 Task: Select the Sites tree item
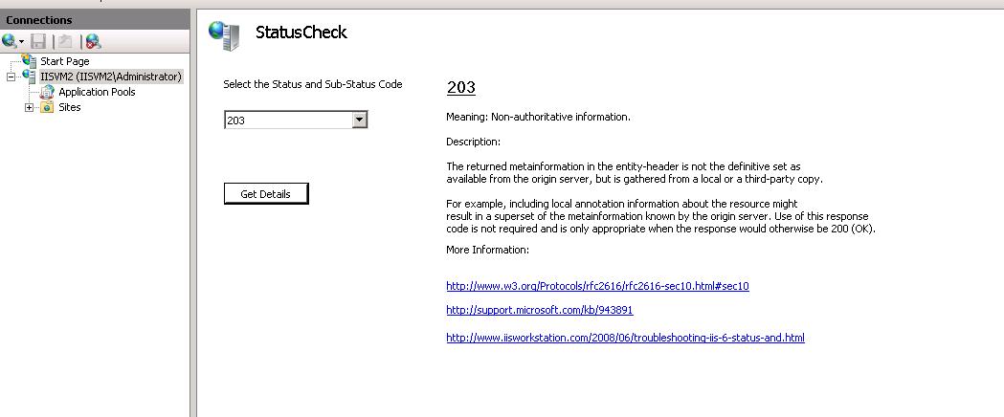pyautogui.click(x=69, y=107)
